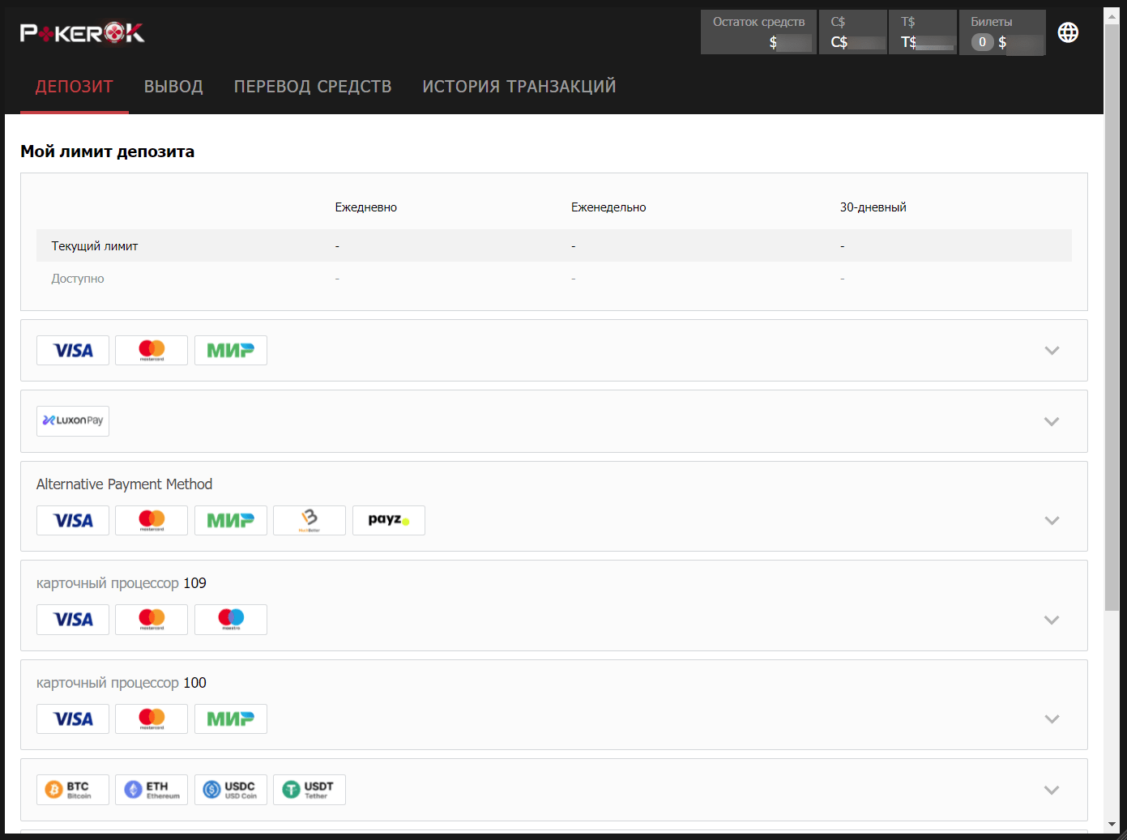
Task: Select Mastercard in карточный процессор 100
Action: 152,719
